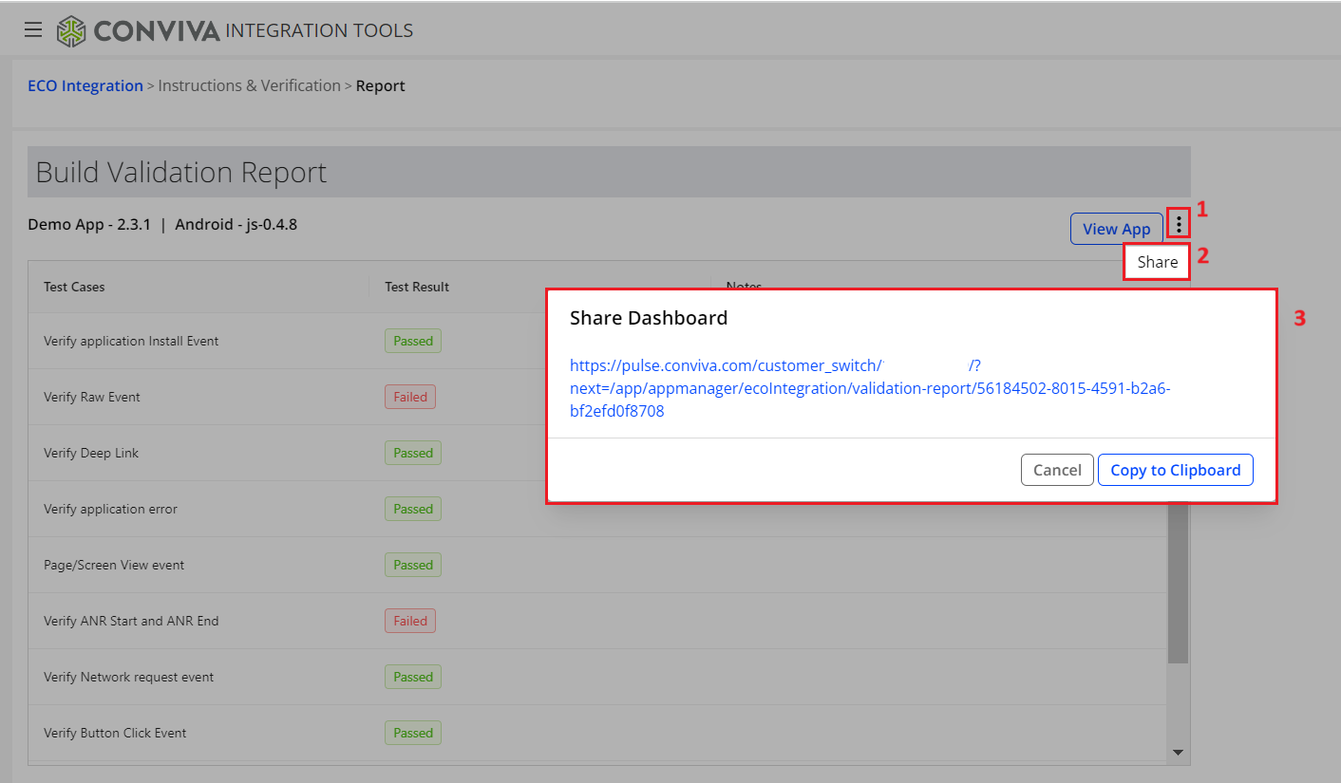Click the View App button
Viewport: 1341px width, 783px height.
coord(1116,229)
